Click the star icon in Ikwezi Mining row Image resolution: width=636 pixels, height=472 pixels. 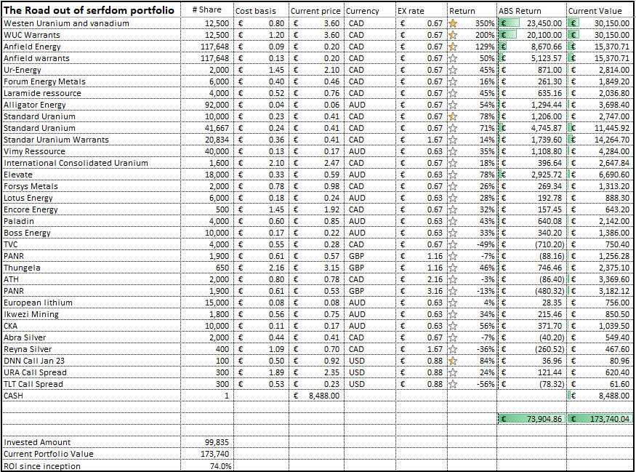tap(453, 314)
